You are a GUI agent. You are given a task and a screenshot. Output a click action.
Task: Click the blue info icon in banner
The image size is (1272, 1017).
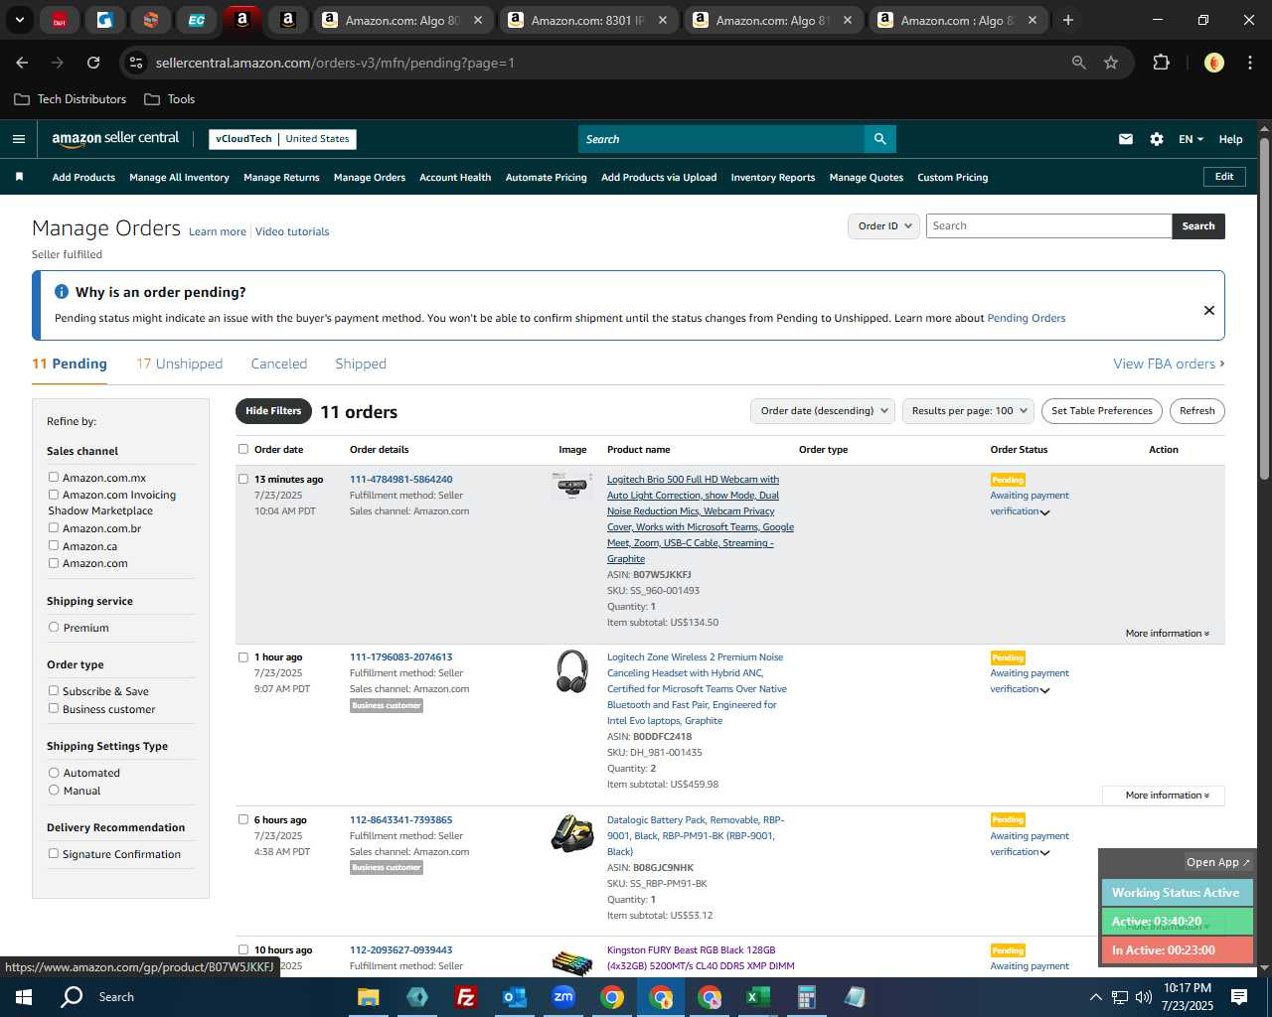[62, 292]
